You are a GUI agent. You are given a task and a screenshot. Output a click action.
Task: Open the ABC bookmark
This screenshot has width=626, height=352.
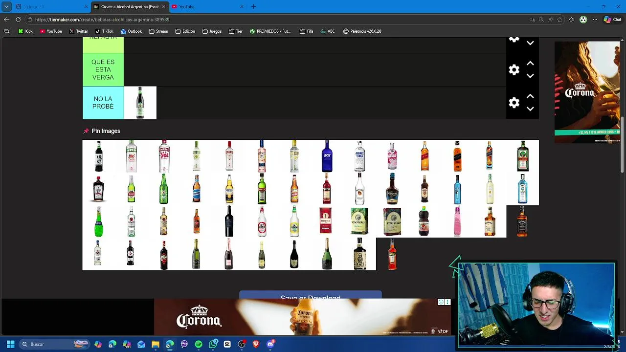(328, 31)
